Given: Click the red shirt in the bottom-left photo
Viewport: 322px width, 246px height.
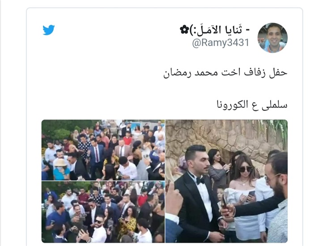Looking at the screenshot, I should pos(143,200).
